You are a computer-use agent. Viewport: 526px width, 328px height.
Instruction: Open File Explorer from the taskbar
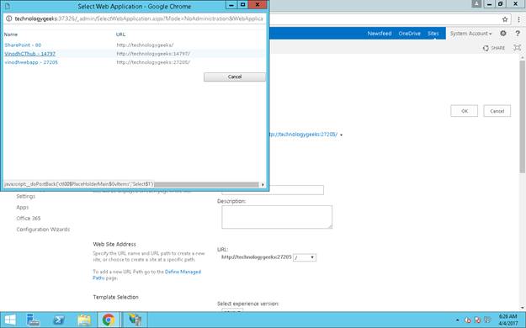pyautogui.click(x=84, y=320)
